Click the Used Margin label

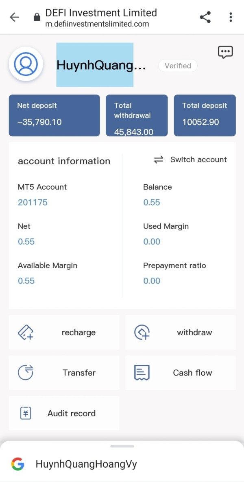(166, 226)
